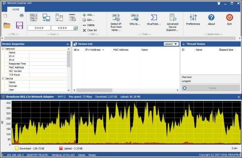Click Device Inspector scrollbar up arrow
Viewport: 242px width, 158px height.
[69, 49]
